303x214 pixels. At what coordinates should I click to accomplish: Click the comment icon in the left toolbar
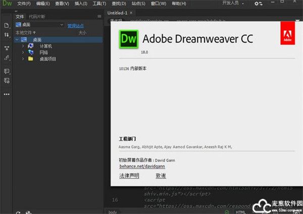pos(7,71)
